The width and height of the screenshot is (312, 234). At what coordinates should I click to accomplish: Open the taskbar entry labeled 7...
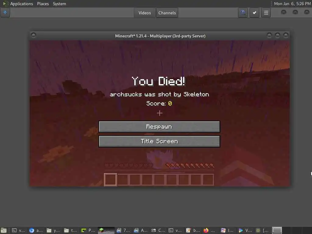(x=123, y=230)
